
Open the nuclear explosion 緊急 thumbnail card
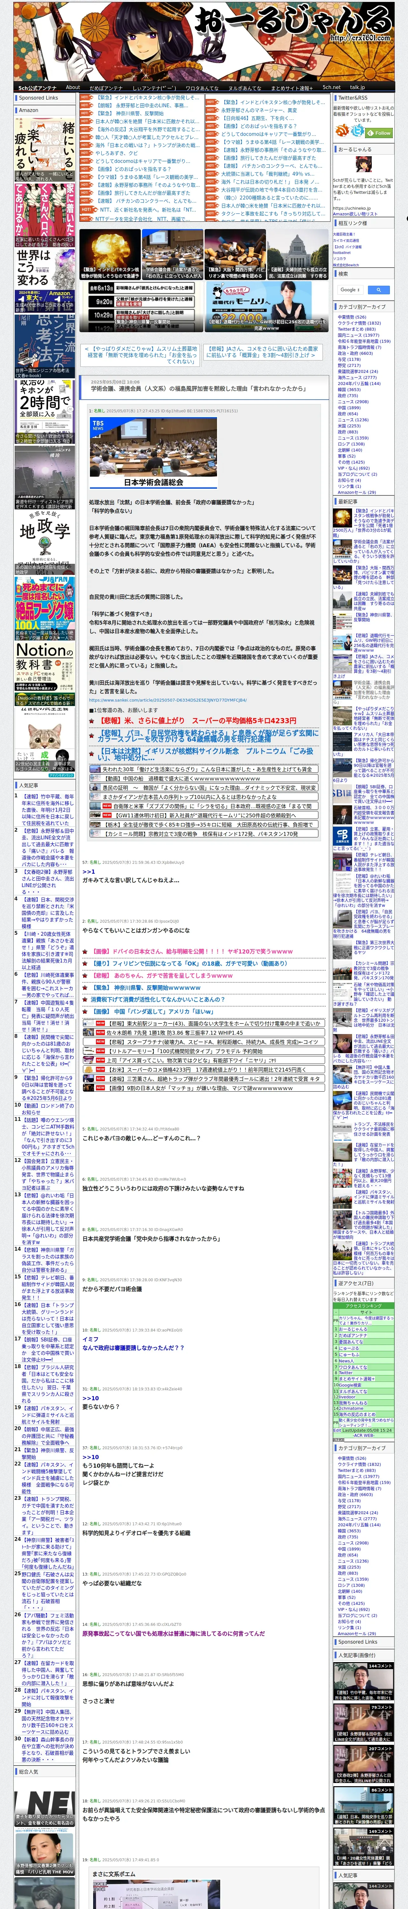[110, 254]
